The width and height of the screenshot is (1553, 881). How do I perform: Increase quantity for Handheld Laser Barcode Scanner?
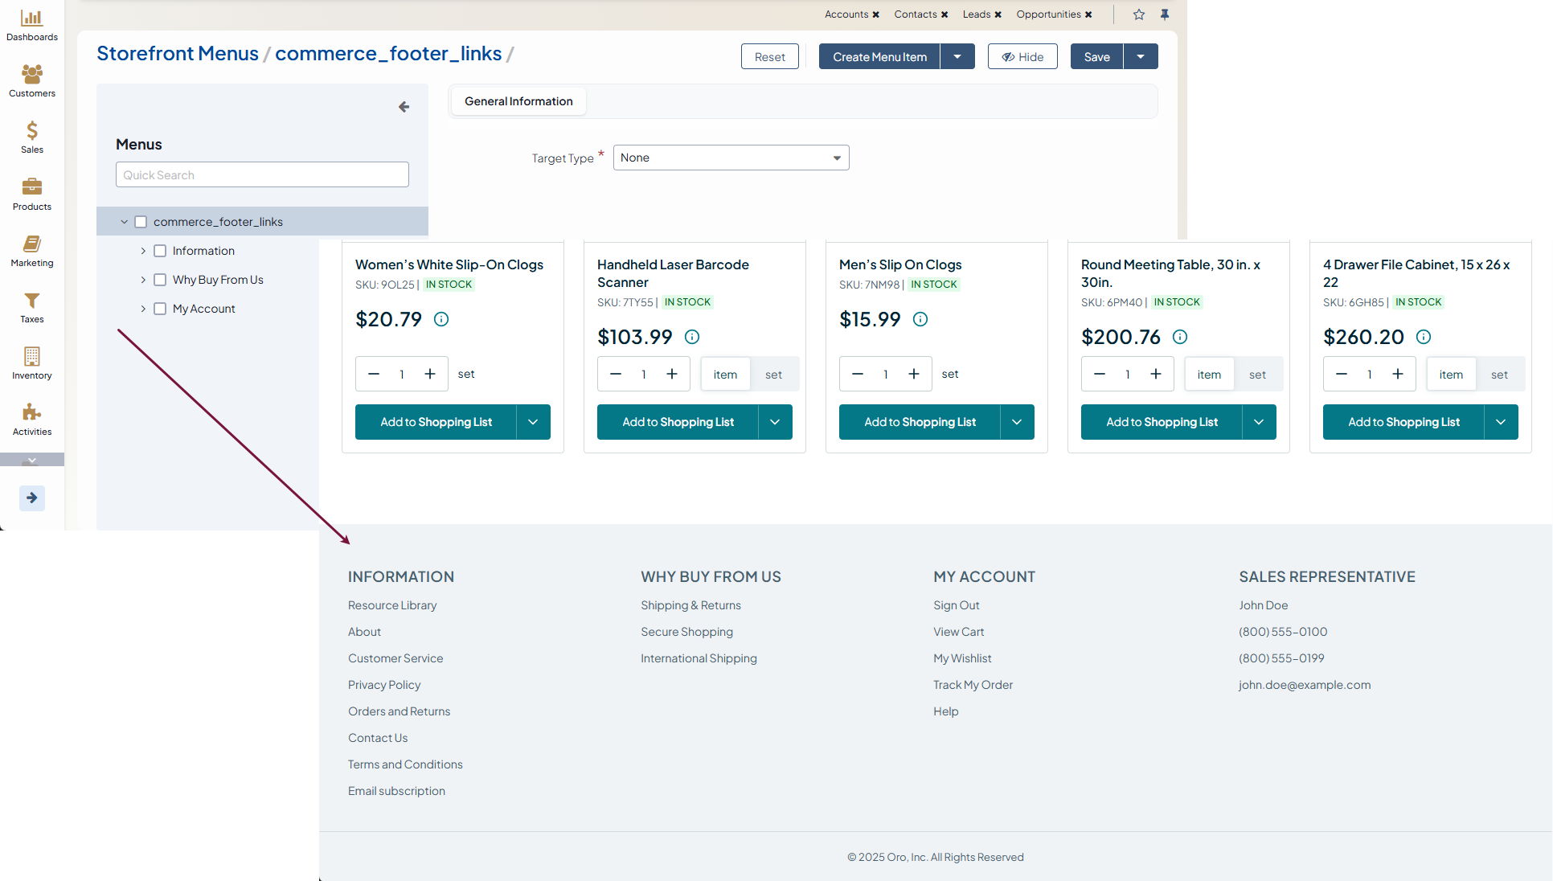[672, 374]
